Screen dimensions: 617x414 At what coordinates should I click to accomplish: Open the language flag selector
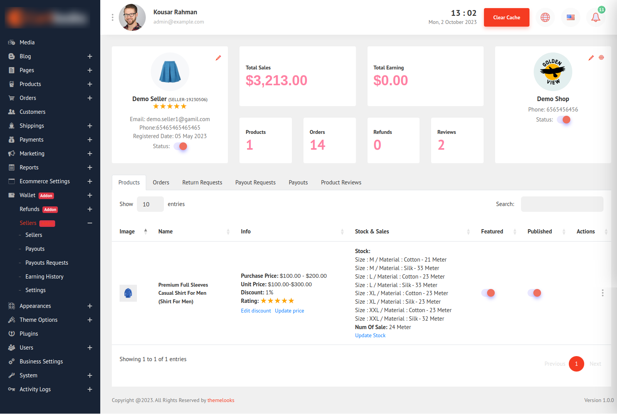pos(570,17)
